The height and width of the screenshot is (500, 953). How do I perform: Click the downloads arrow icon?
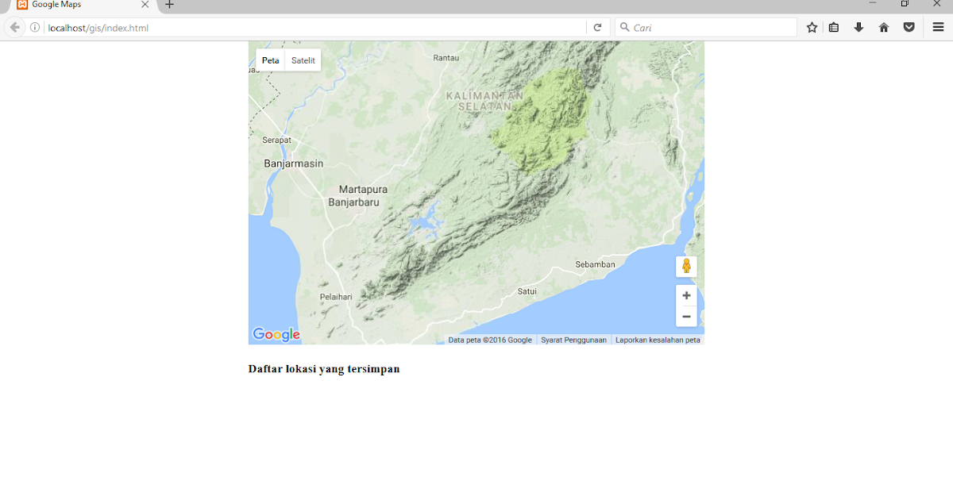point(858,26)
